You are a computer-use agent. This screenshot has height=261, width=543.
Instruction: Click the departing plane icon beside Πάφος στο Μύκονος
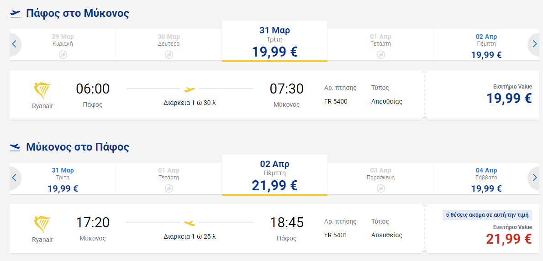(15, 14)
